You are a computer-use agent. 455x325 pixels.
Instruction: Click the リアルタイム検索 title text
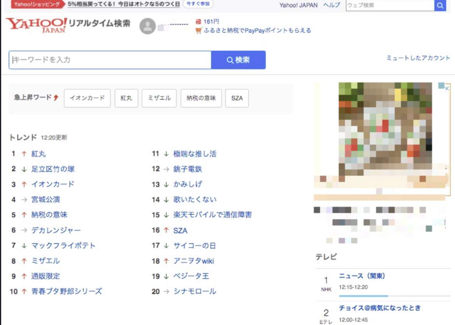click(x=100, y=23)
